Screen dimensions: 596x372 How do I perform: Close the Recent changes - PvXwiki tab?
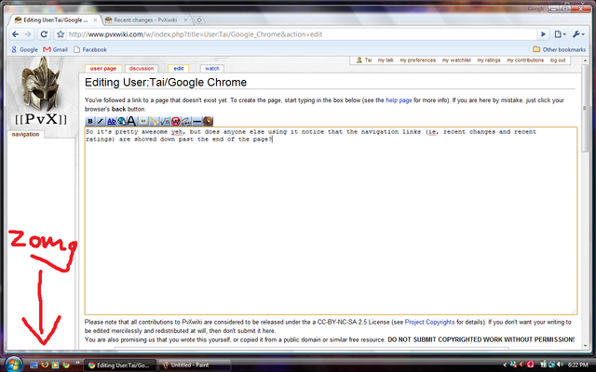coord(186,20)
